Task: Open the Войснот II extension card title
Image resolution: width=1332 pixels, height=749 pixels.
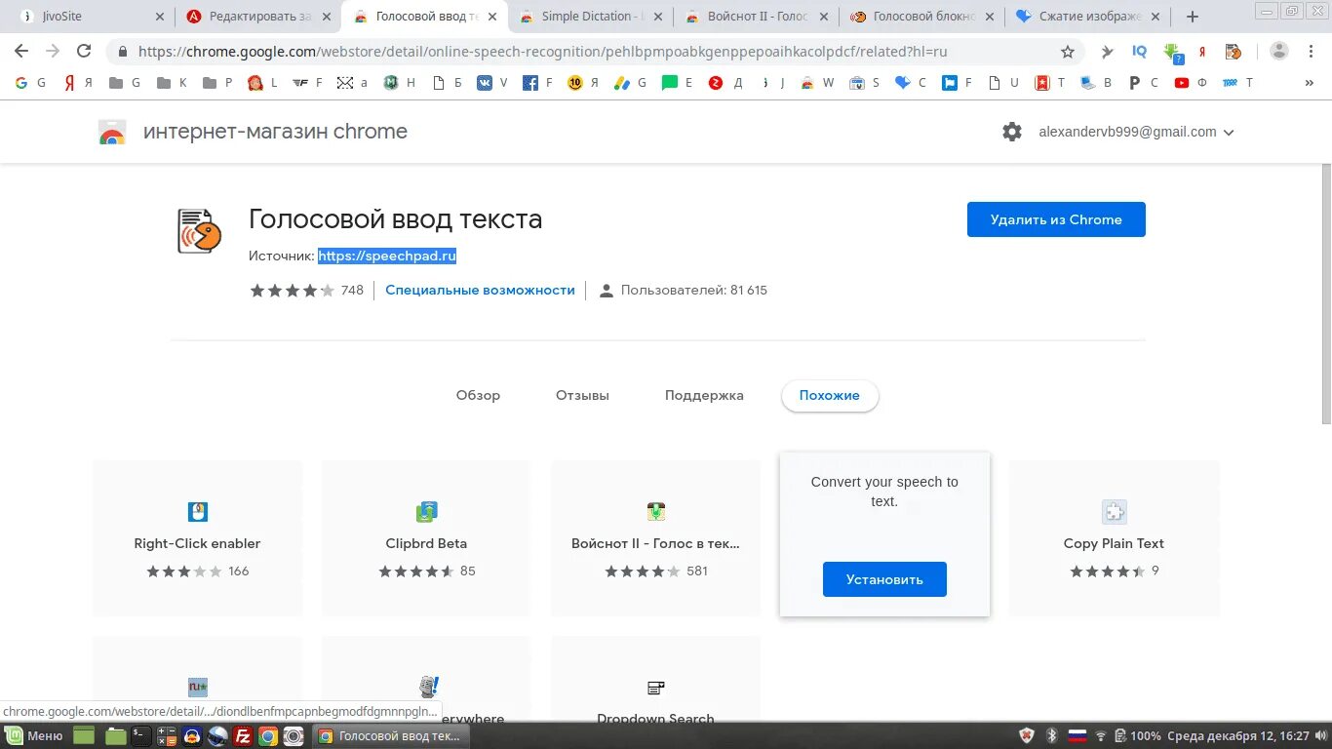Action: [655, 543]
